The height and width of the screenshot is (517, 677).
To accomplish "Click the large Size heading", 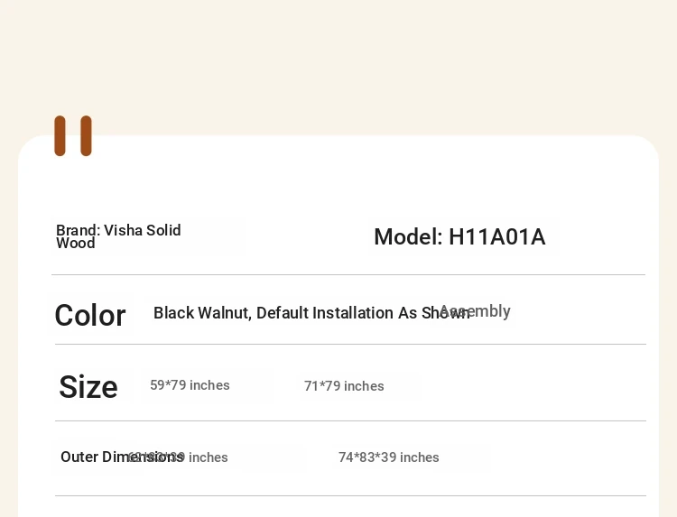I will pyautogui.click(x=88, y=387).
